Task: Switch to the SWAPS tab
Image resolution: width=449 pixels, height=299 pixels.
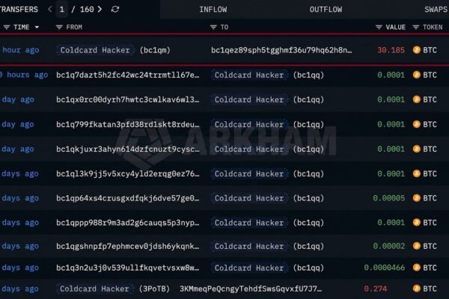Action: pyautogui.click(x=436, y=10)
